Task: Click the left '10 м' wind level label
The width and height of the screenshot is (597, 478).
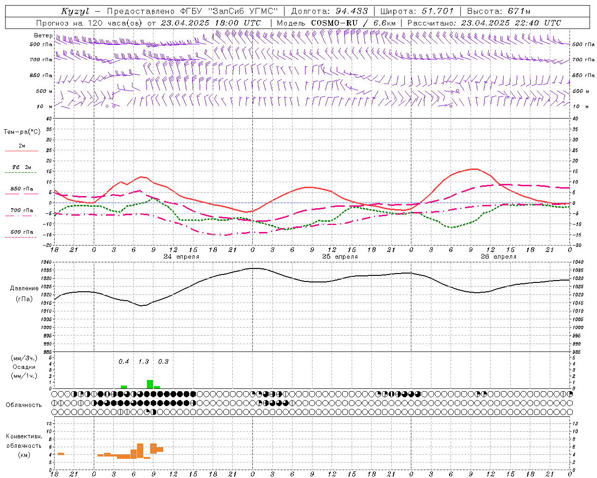Action: coord(45,106)
